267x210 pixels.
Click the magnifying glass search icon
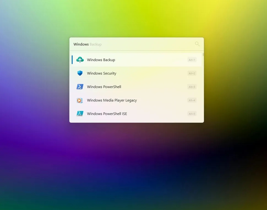(197, 44)
